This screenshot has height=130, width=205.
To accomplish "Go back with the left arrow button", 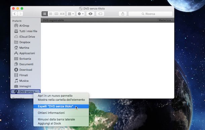I will [x=15, y=14].
